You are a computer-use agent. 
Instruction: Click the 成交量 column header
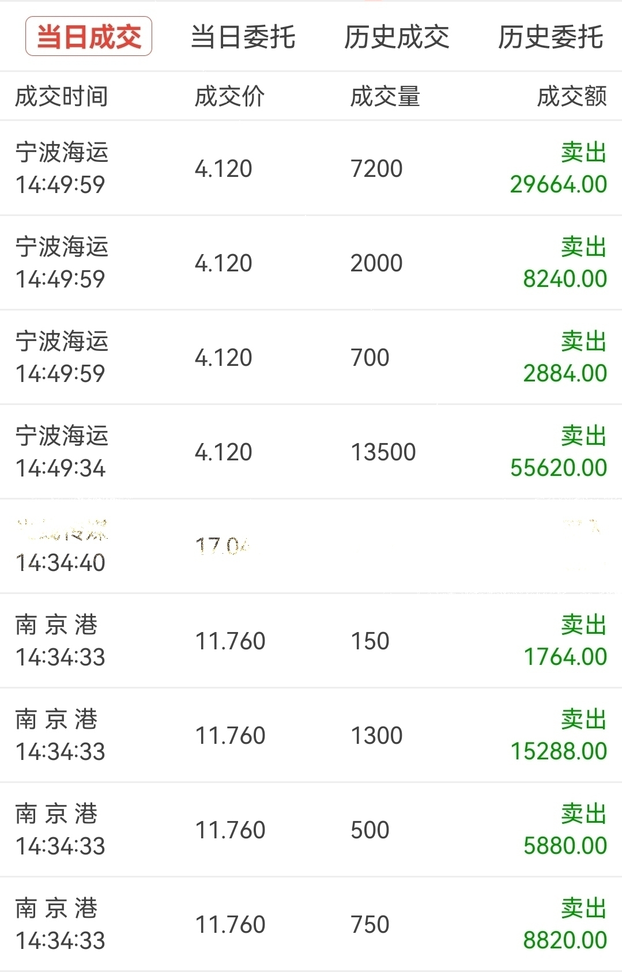385,96
